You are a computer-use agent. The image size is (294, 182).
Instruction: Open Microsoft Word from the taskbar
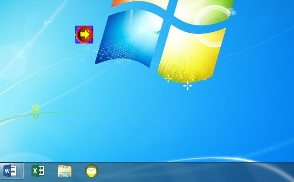[10, 171]
